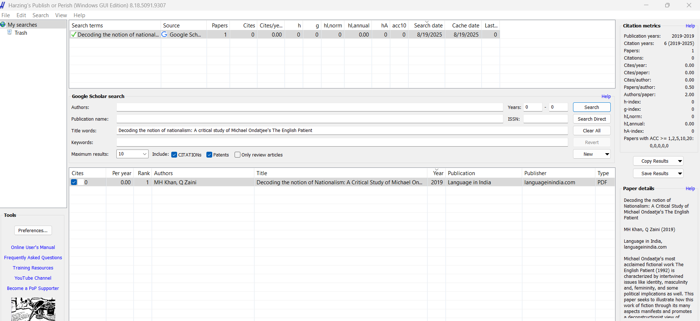This screenshot has width=700, height=321.
Task: Focus the Authors input field
Action: 310,107
